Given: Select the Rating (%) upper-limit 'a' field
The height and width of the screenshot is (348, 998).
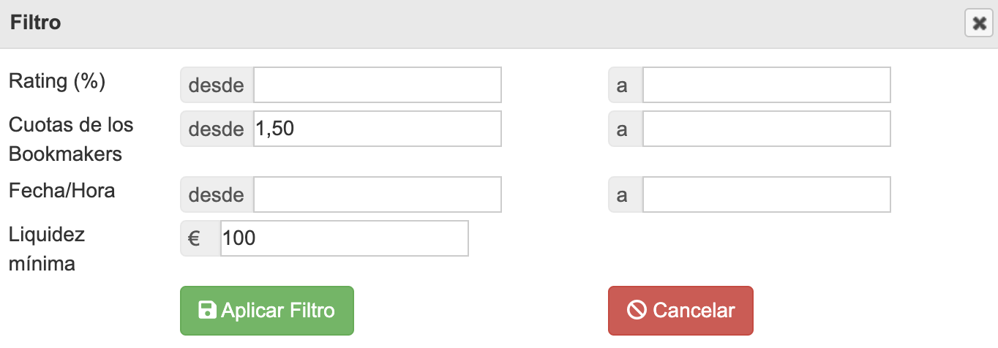Looking at the screenshot, I should click(x=766, y=85).
